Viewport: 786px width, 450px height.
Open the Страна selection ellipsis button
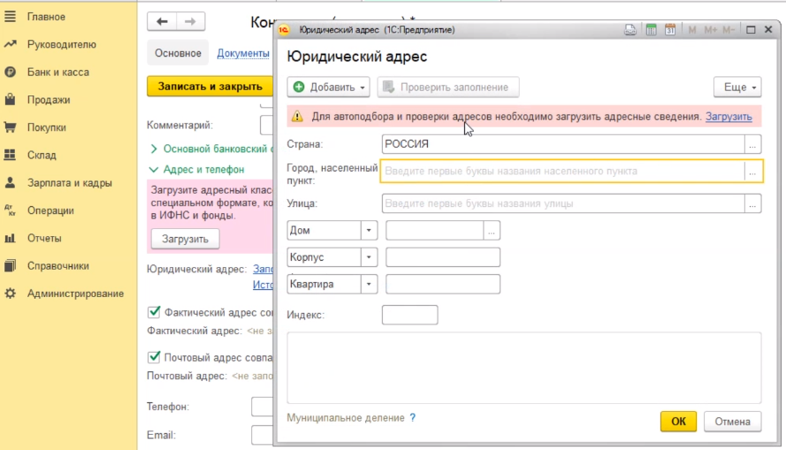pyautogui.click(x=752, y=144)
